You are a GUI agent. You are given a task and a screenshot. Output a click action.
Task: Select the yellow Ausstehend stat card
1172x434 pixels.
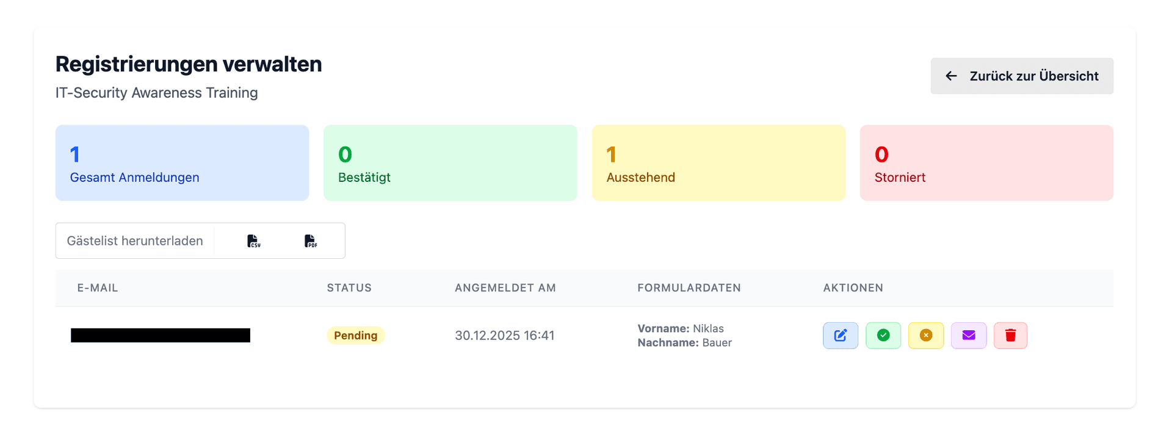tap(718, 163)
